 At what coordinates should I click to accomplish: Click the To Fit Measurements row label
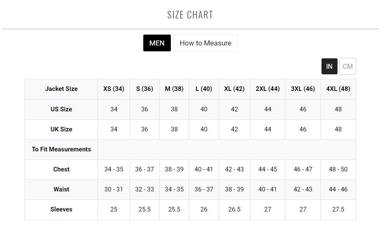tap(61, 149)
